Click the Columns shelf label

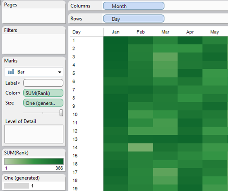(80, 6)
